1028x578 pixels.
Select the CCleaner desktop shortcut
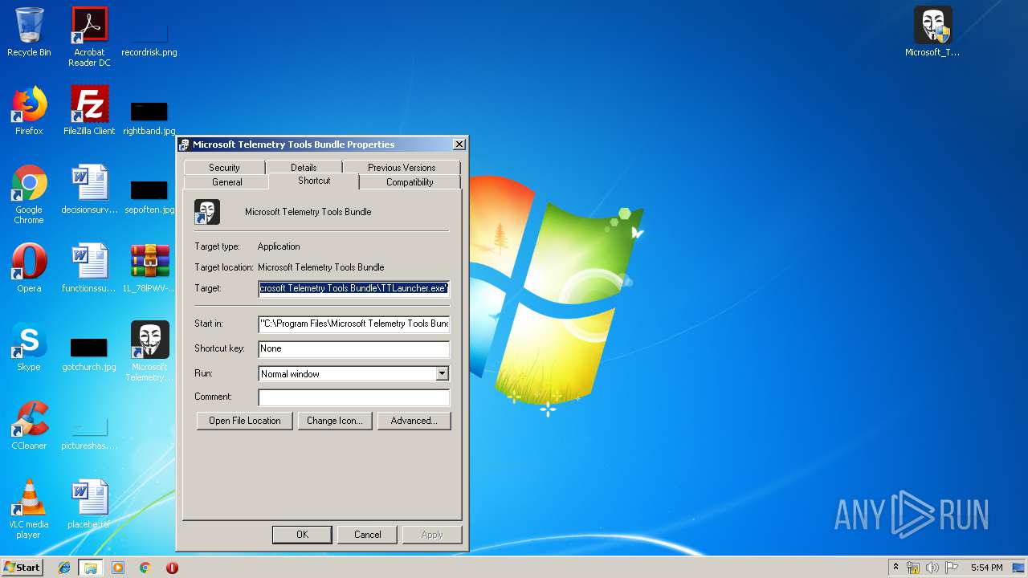29,425
